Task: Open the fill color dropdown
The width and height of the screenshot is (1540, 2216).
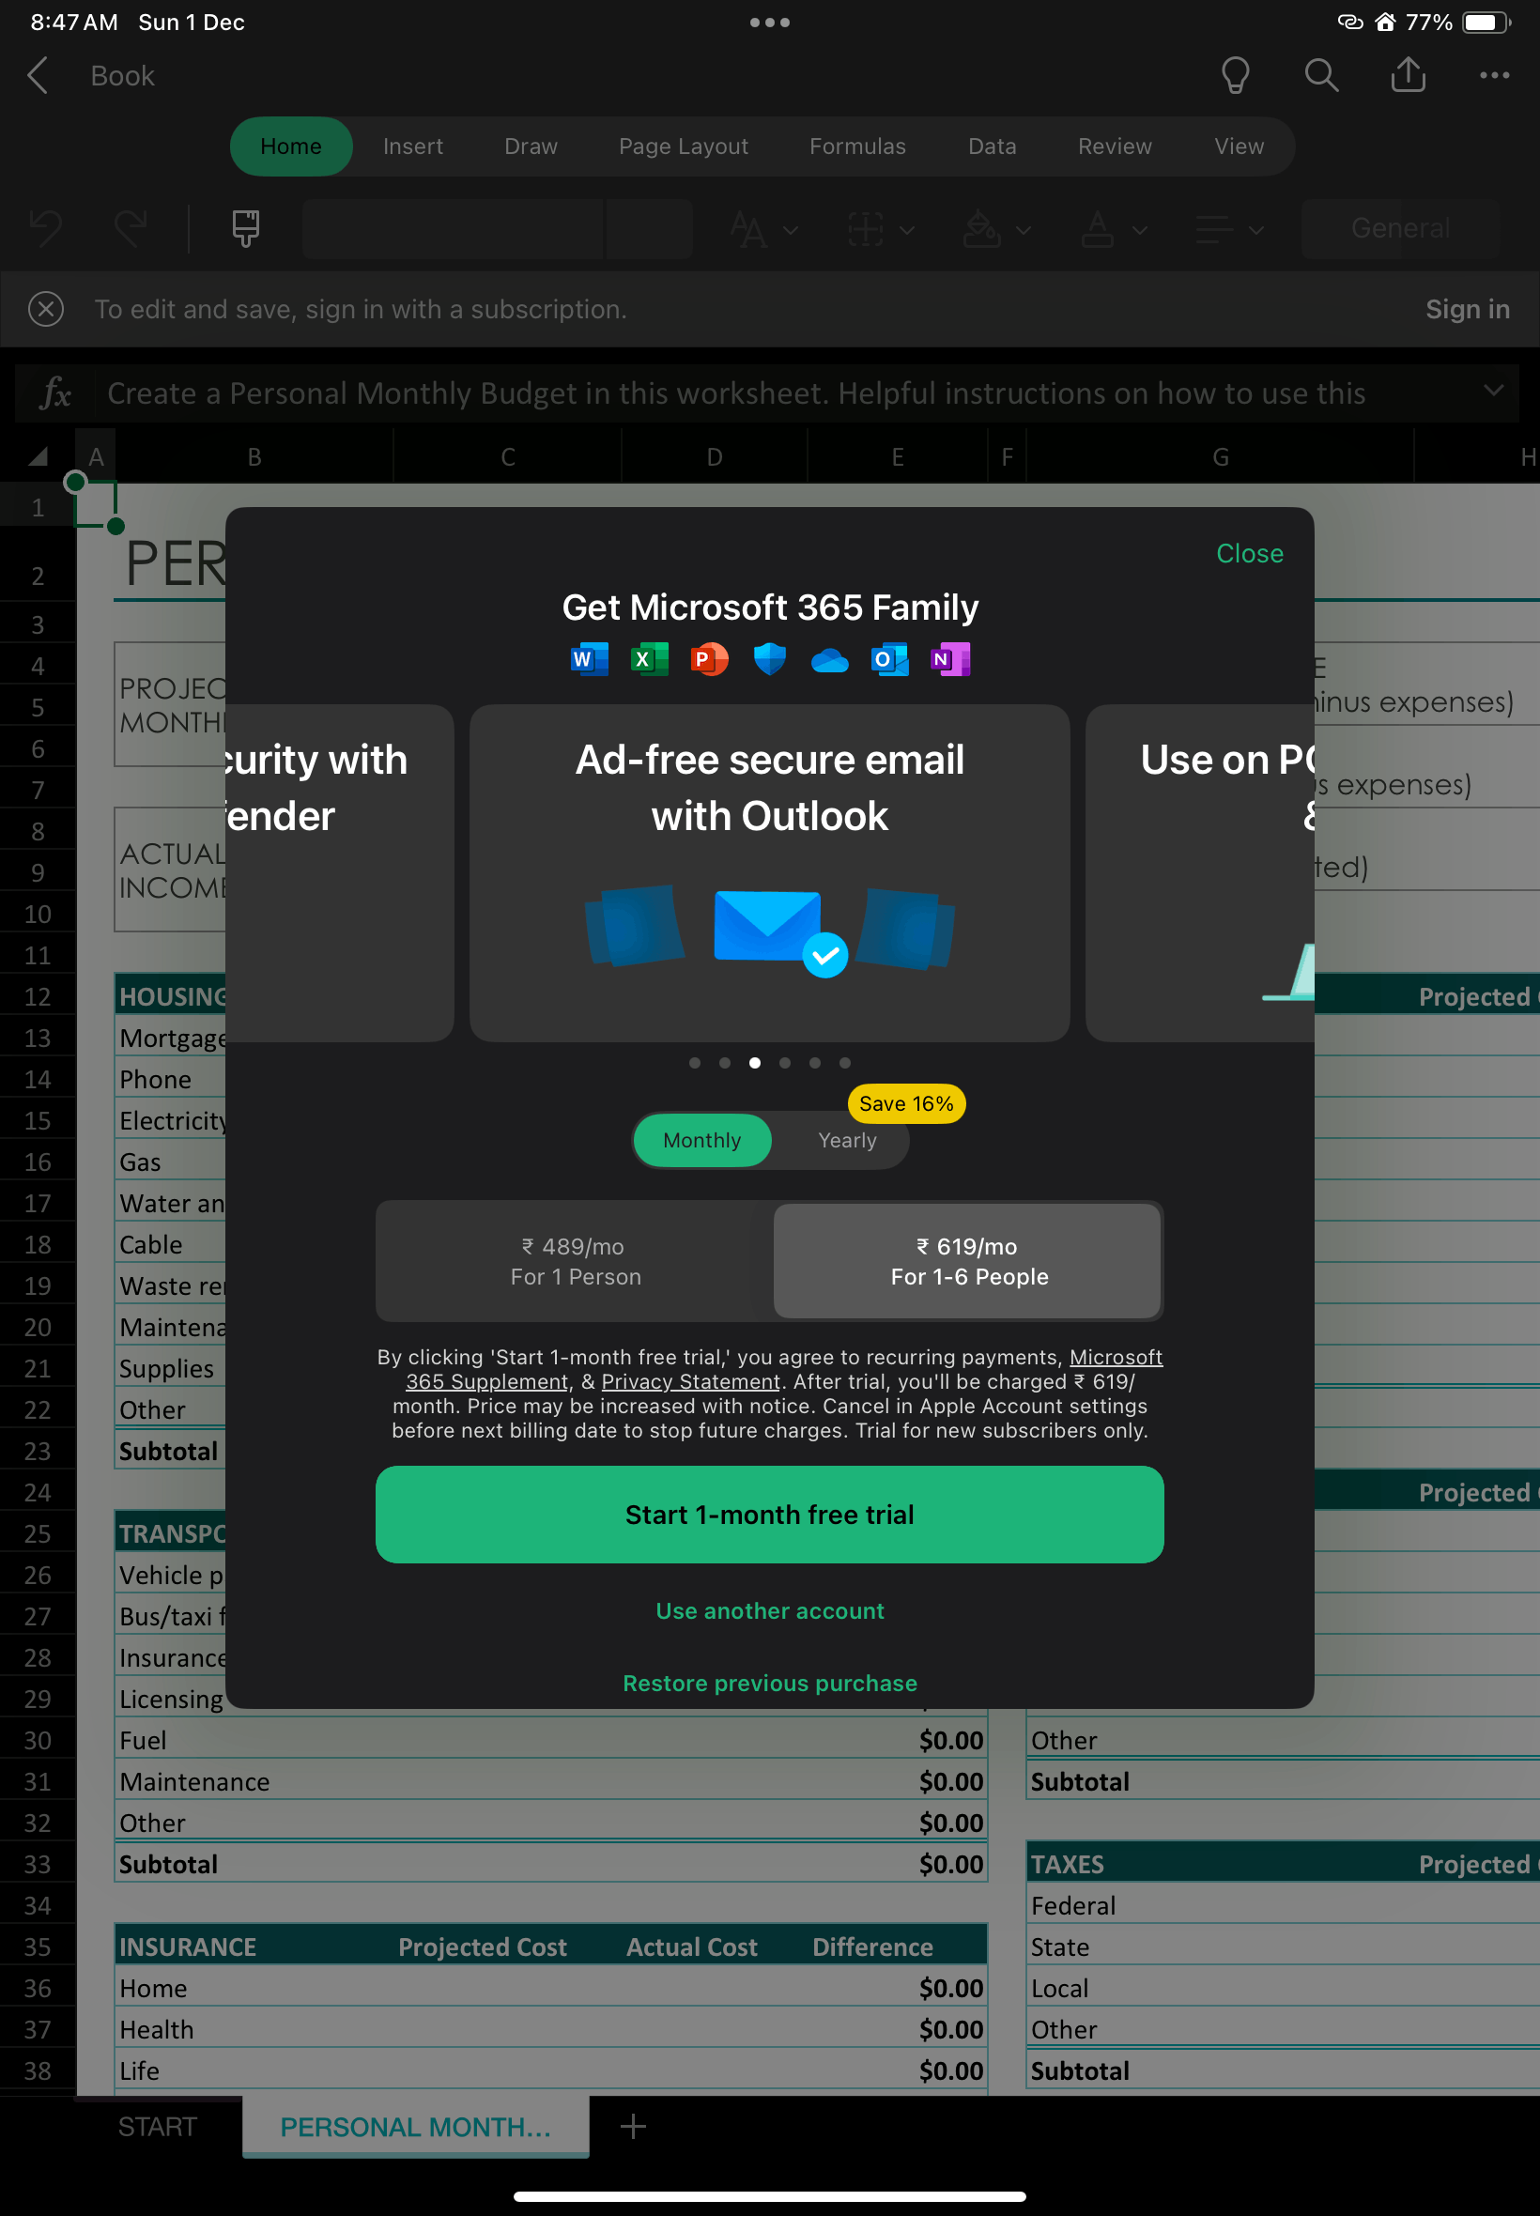Action: click(996, 230)
